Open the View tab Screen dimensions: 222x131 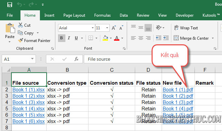[162, 15]
